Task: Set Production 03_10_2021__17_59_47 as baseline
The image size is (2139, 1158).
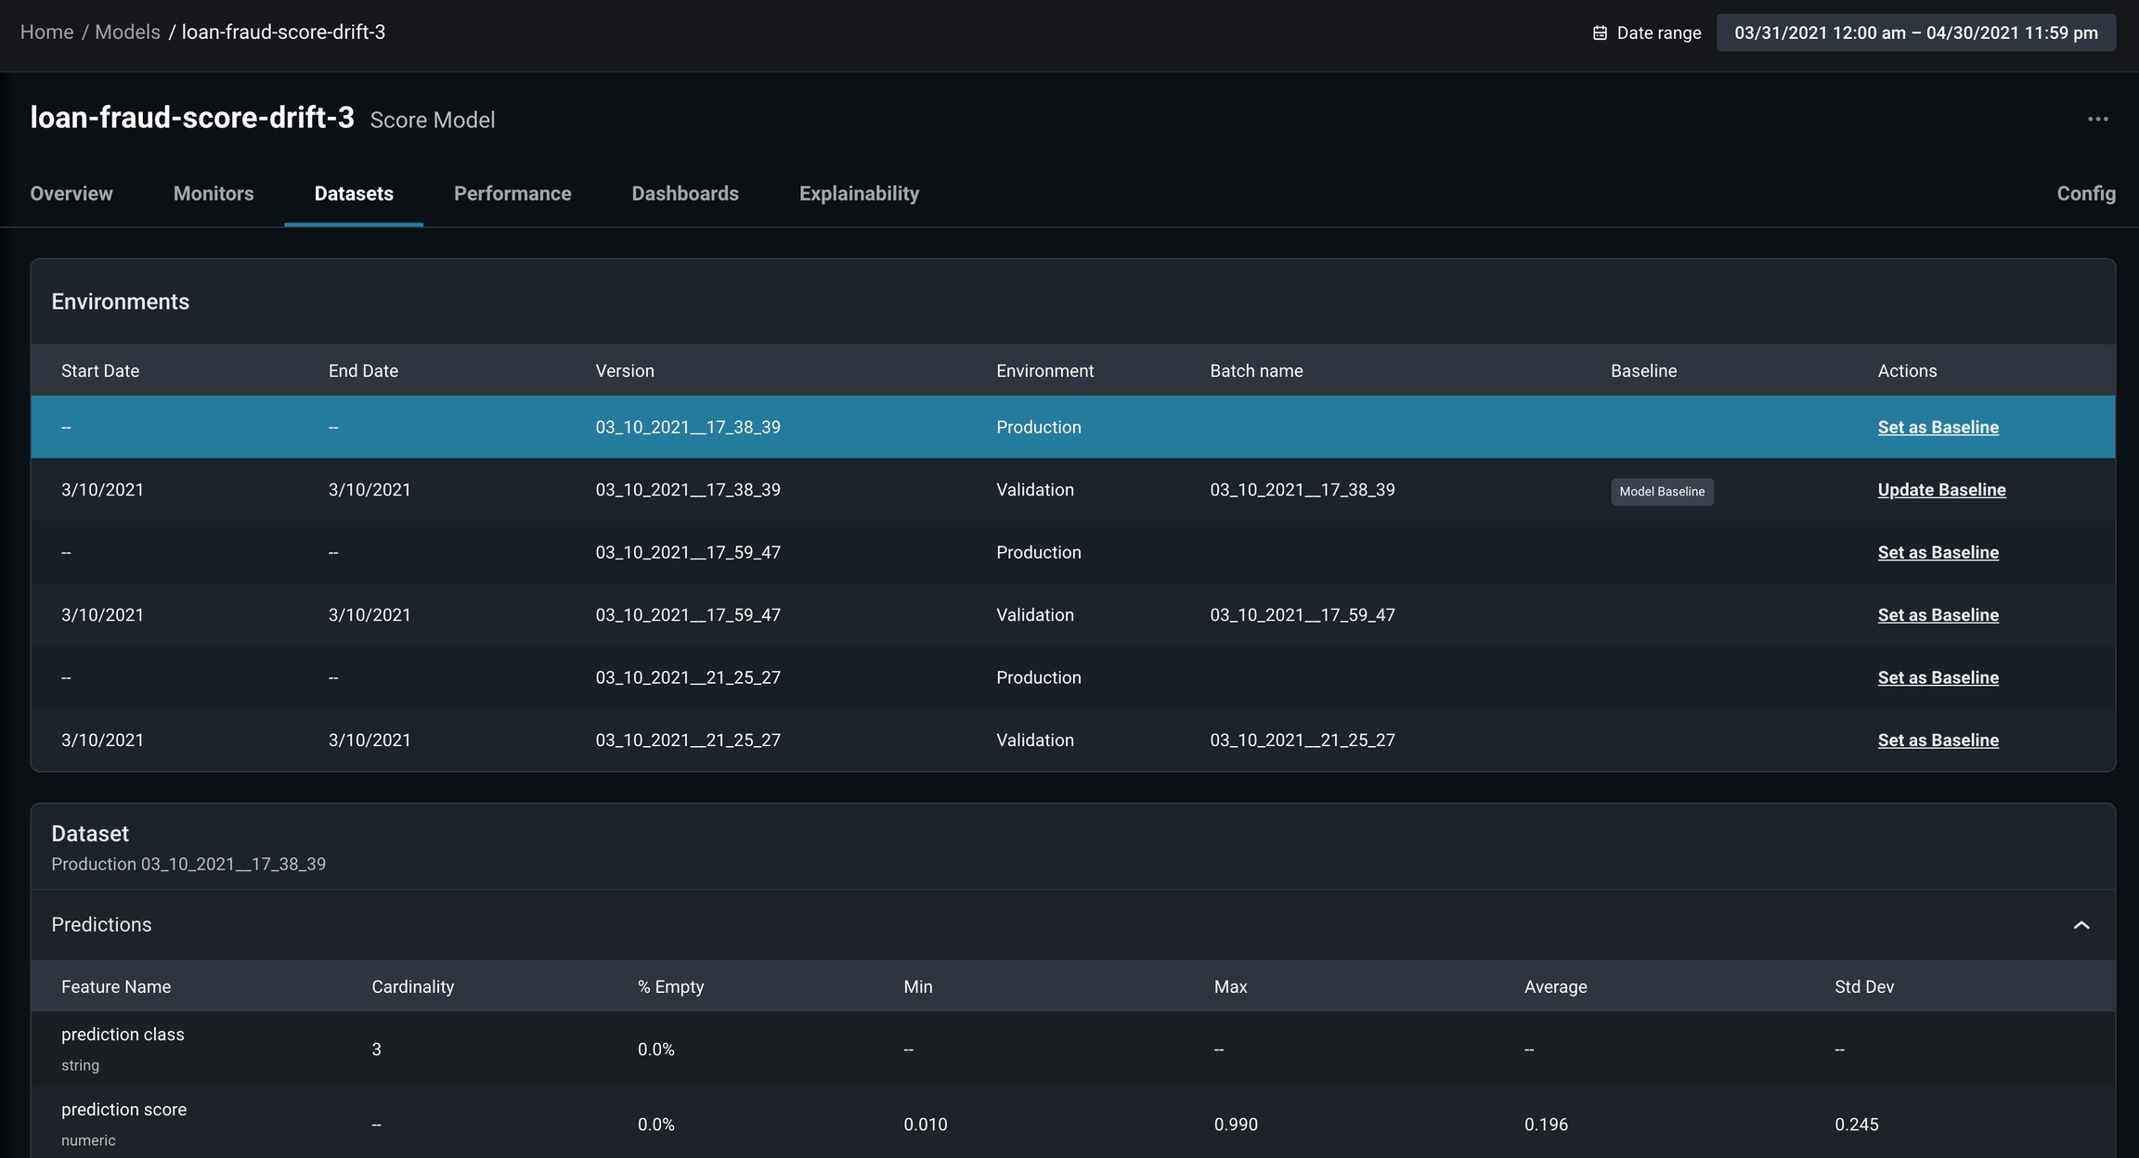Action: click(x=1938, y=553)
